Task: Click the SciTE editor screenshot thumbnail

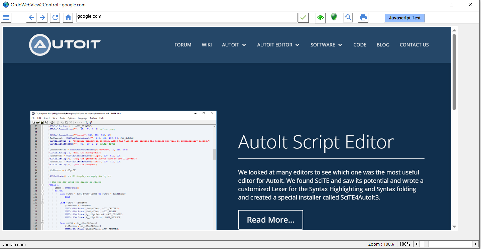Action: [123, 170]
